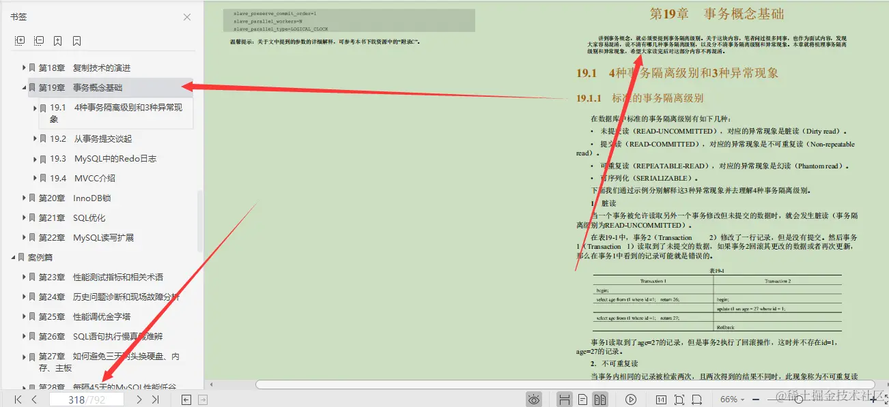Open bookmark 第22章 MySQL读写扩展
This screenshot has width=889, height=407.
(86, 237)
